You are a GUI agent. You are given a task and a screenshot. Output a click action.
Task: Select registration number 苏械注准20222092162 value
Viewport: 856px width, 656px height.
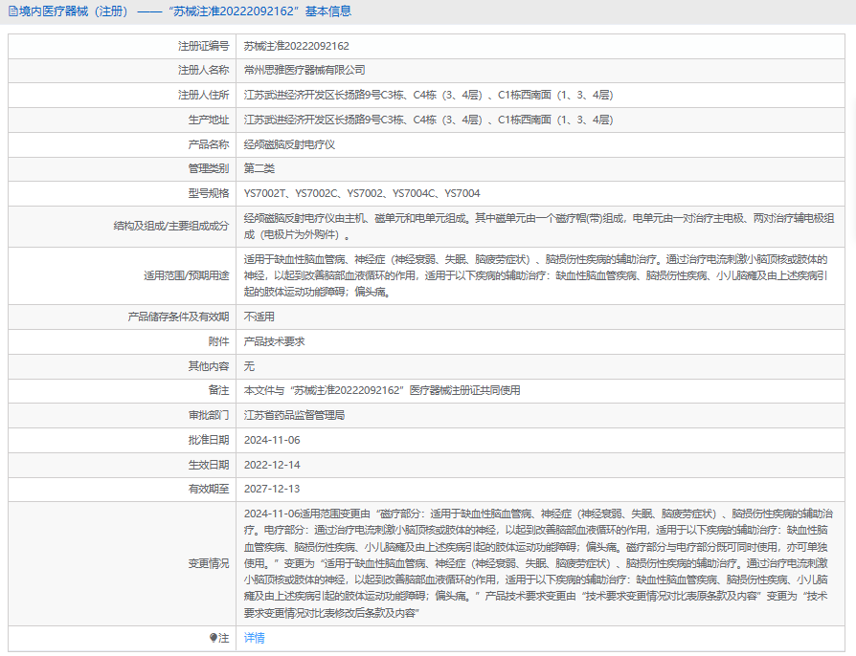coord(297,46)
